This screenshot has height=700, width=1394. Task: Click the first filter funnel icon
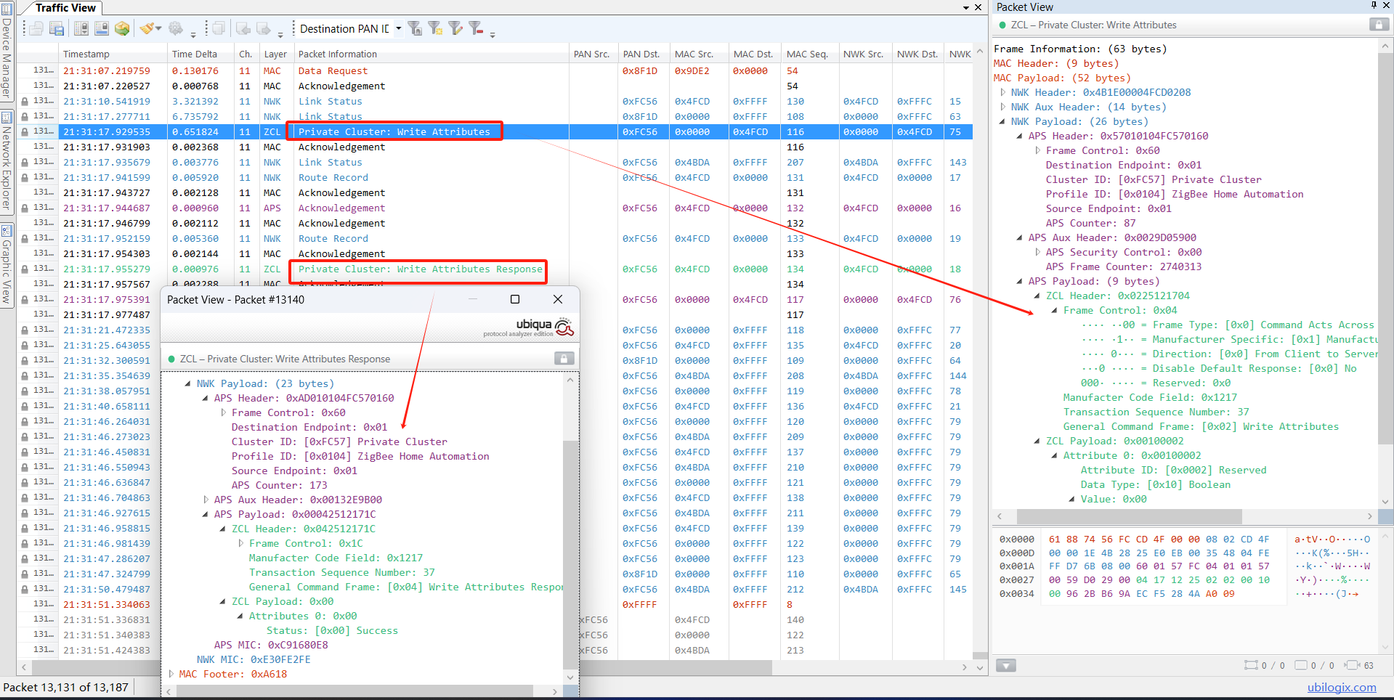click(415, 28)
